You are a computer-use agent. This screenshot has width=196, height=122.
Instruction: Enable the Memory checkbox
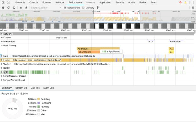pos(83,8)
